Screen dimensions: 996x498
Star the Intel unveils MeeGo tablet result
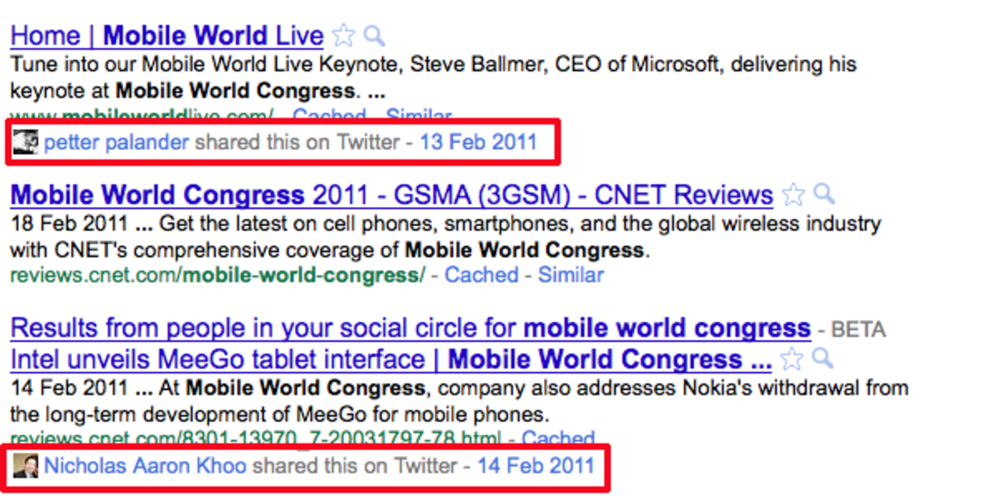tap(791, 359)
